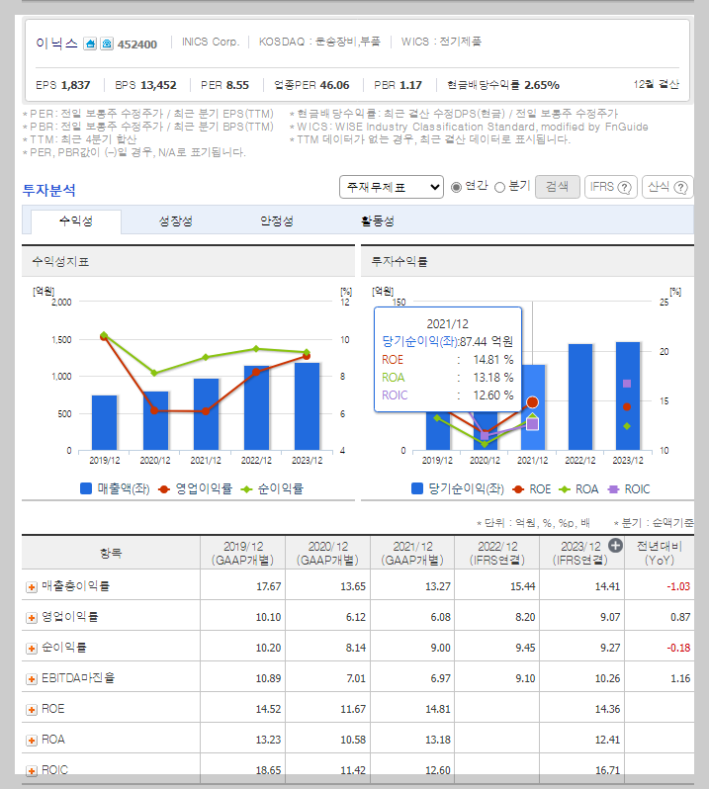Toggle ROE legend in investment return chart
The width and height of the screenshot is (709, 789).
pos(532,489)
